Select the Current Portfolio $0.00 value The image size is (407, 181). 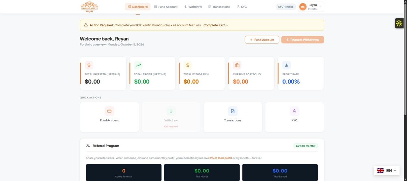pyautogui.click(x=240, y=82)
